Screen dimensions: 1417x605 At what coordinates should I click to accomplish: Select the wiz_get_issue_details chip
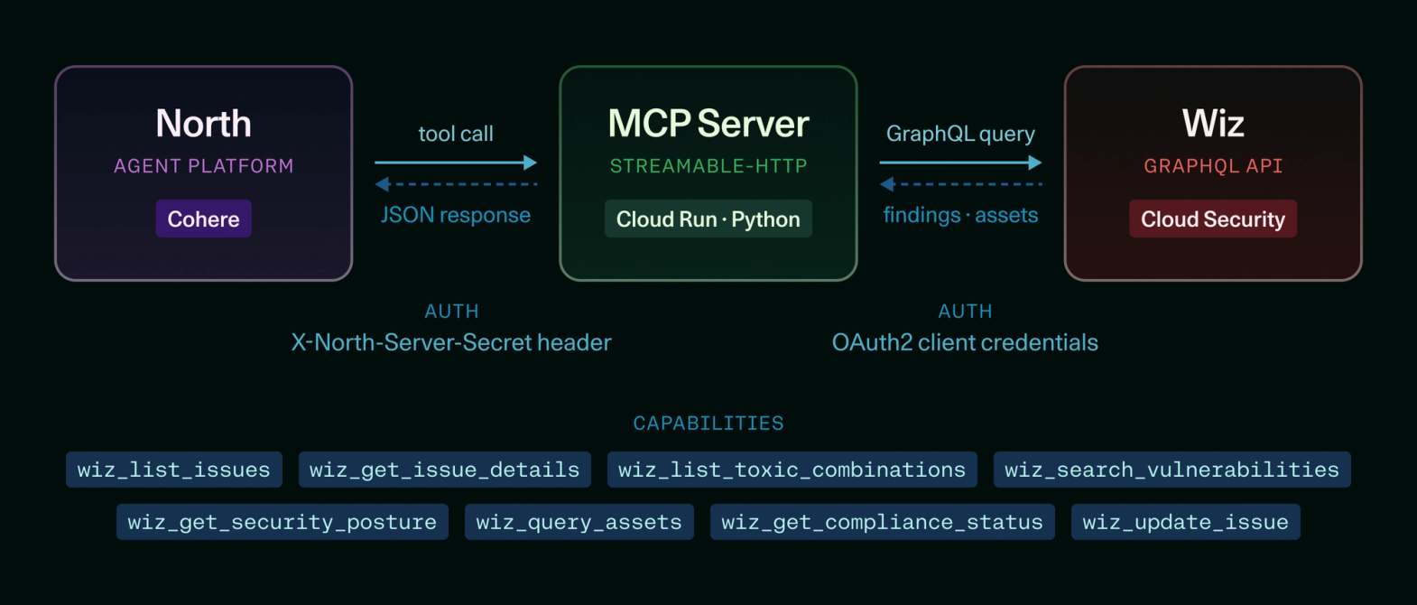click(445, 470)
